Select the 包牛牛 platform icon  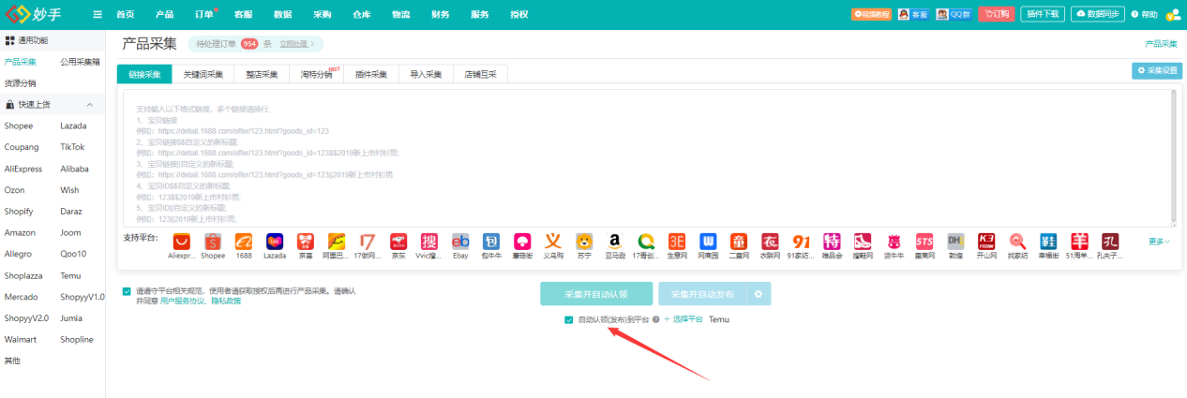pyautogui.click(x=491, y=242)
